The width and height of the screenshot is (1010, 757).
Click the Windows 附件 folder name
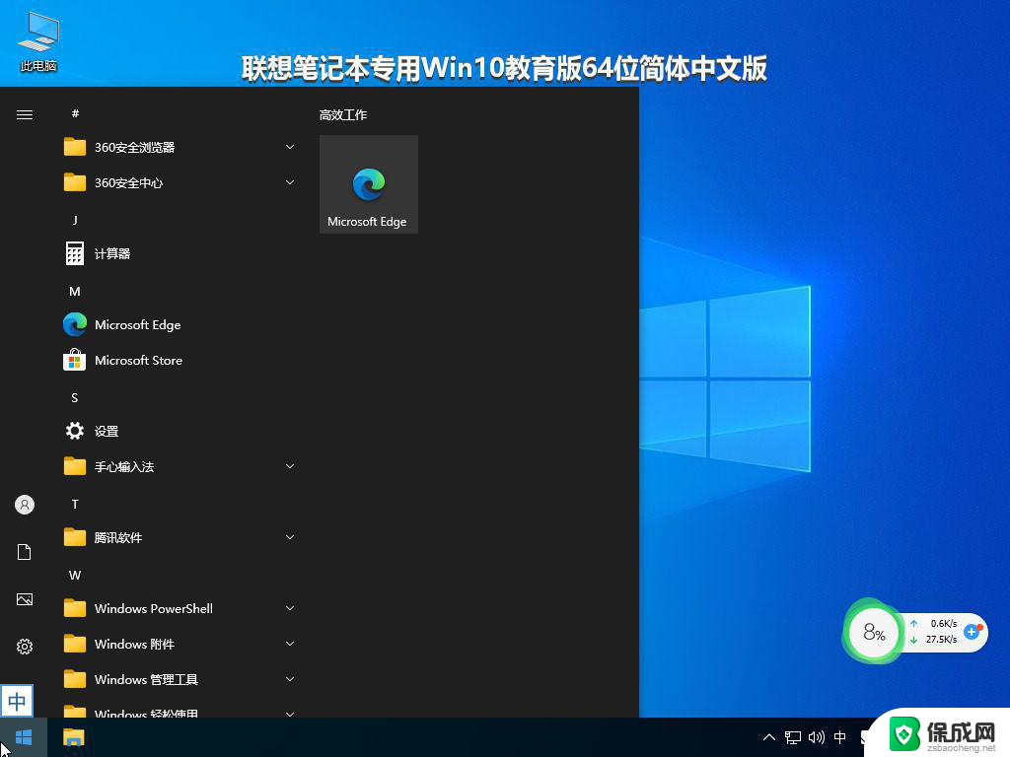tap(134, 644)
